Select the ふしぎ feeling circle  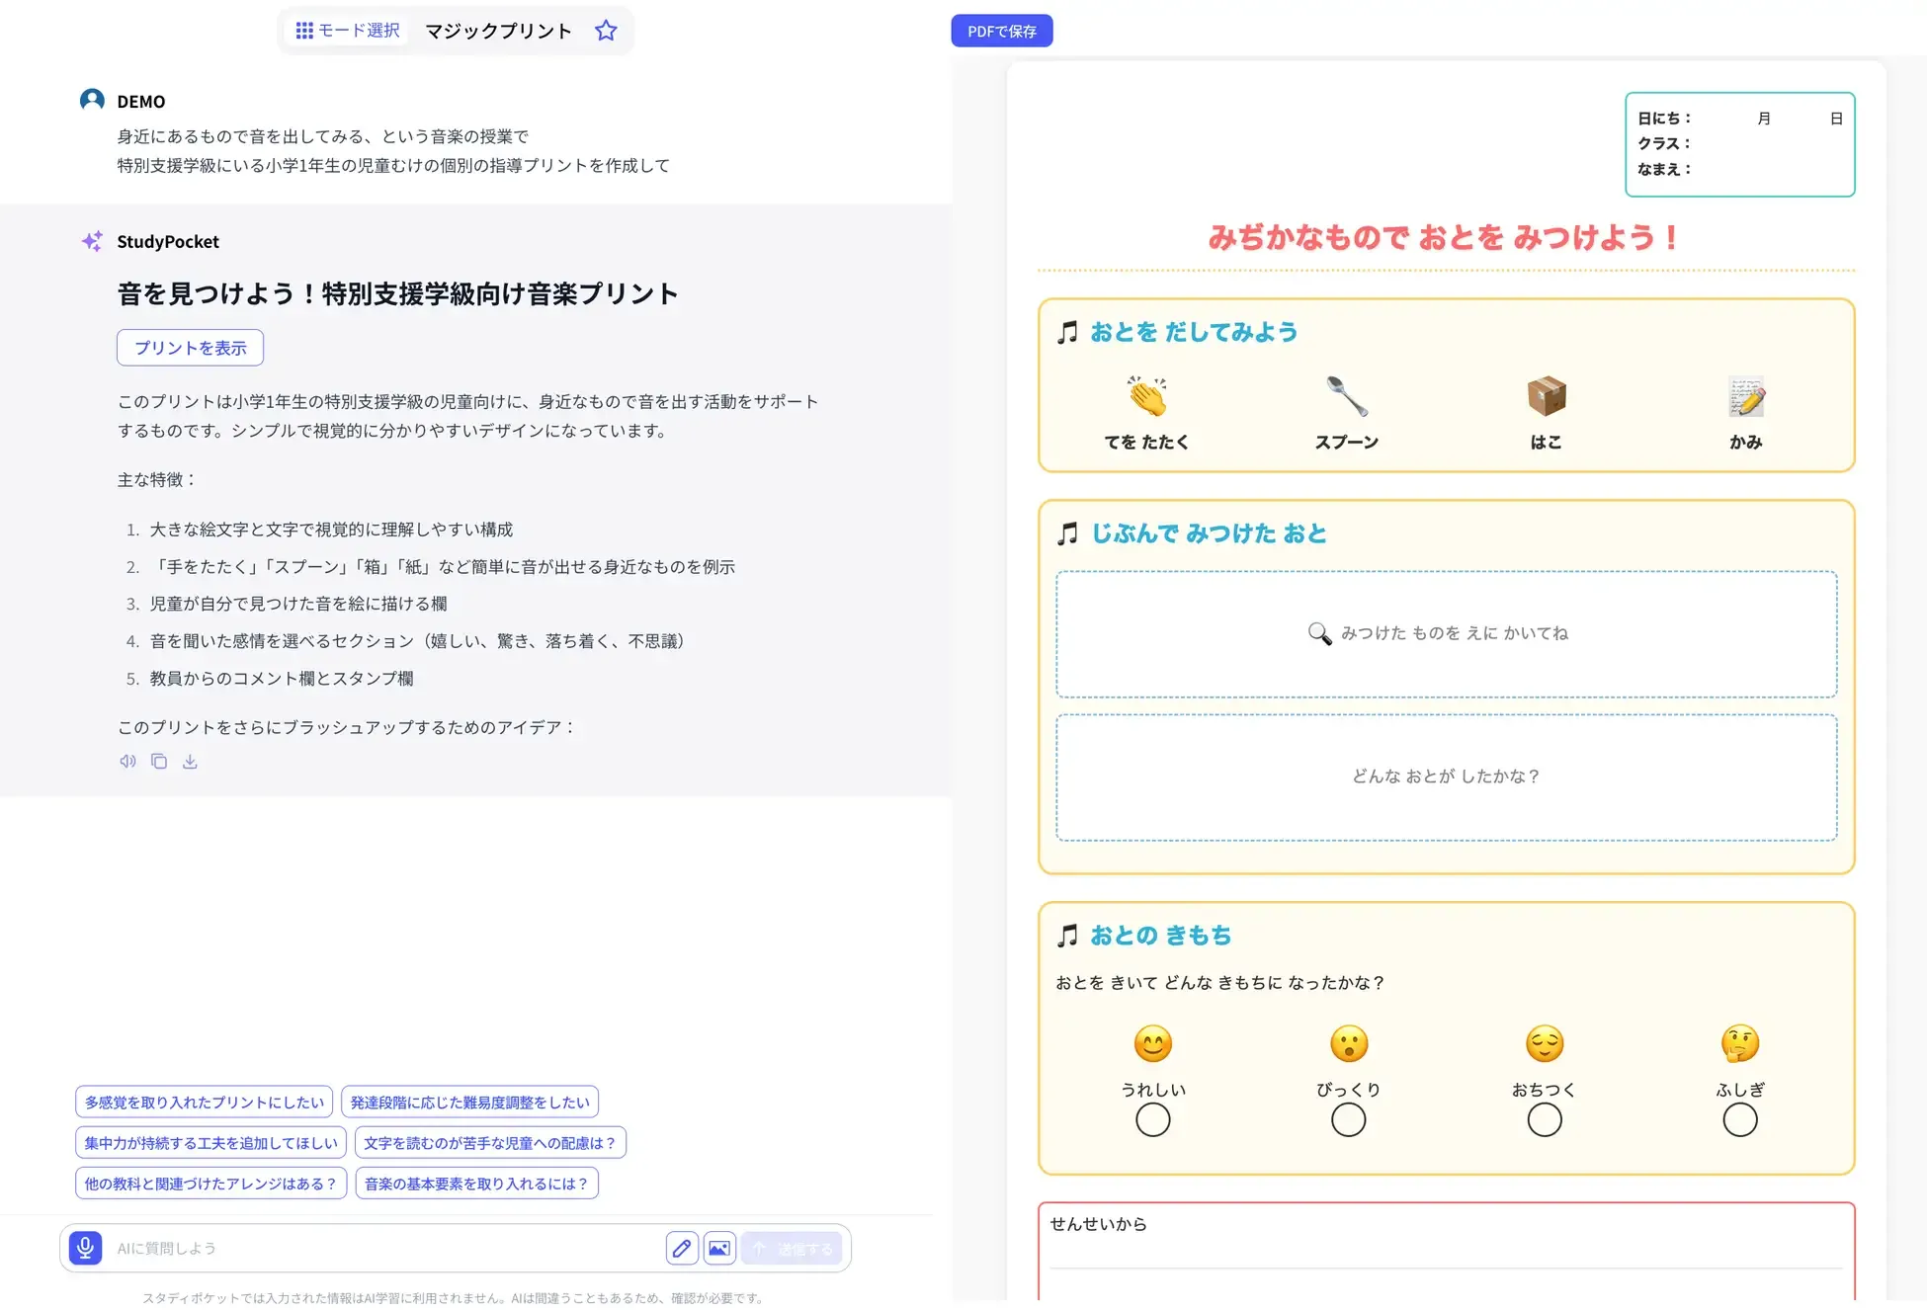1739,1119
